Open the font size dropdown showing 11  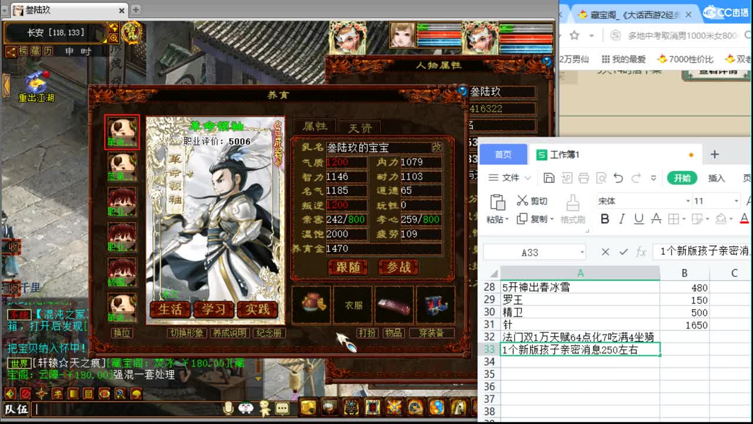735,201
